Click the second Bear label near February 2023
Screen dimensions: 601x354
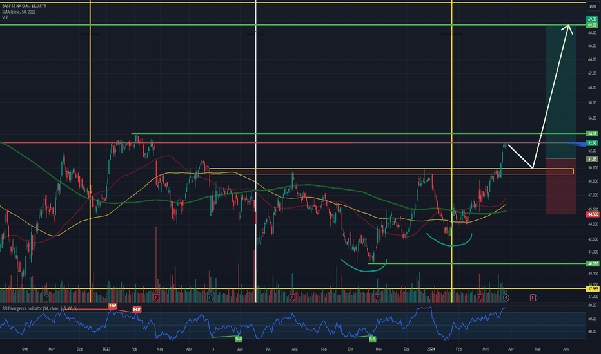(x=137, y=309)
